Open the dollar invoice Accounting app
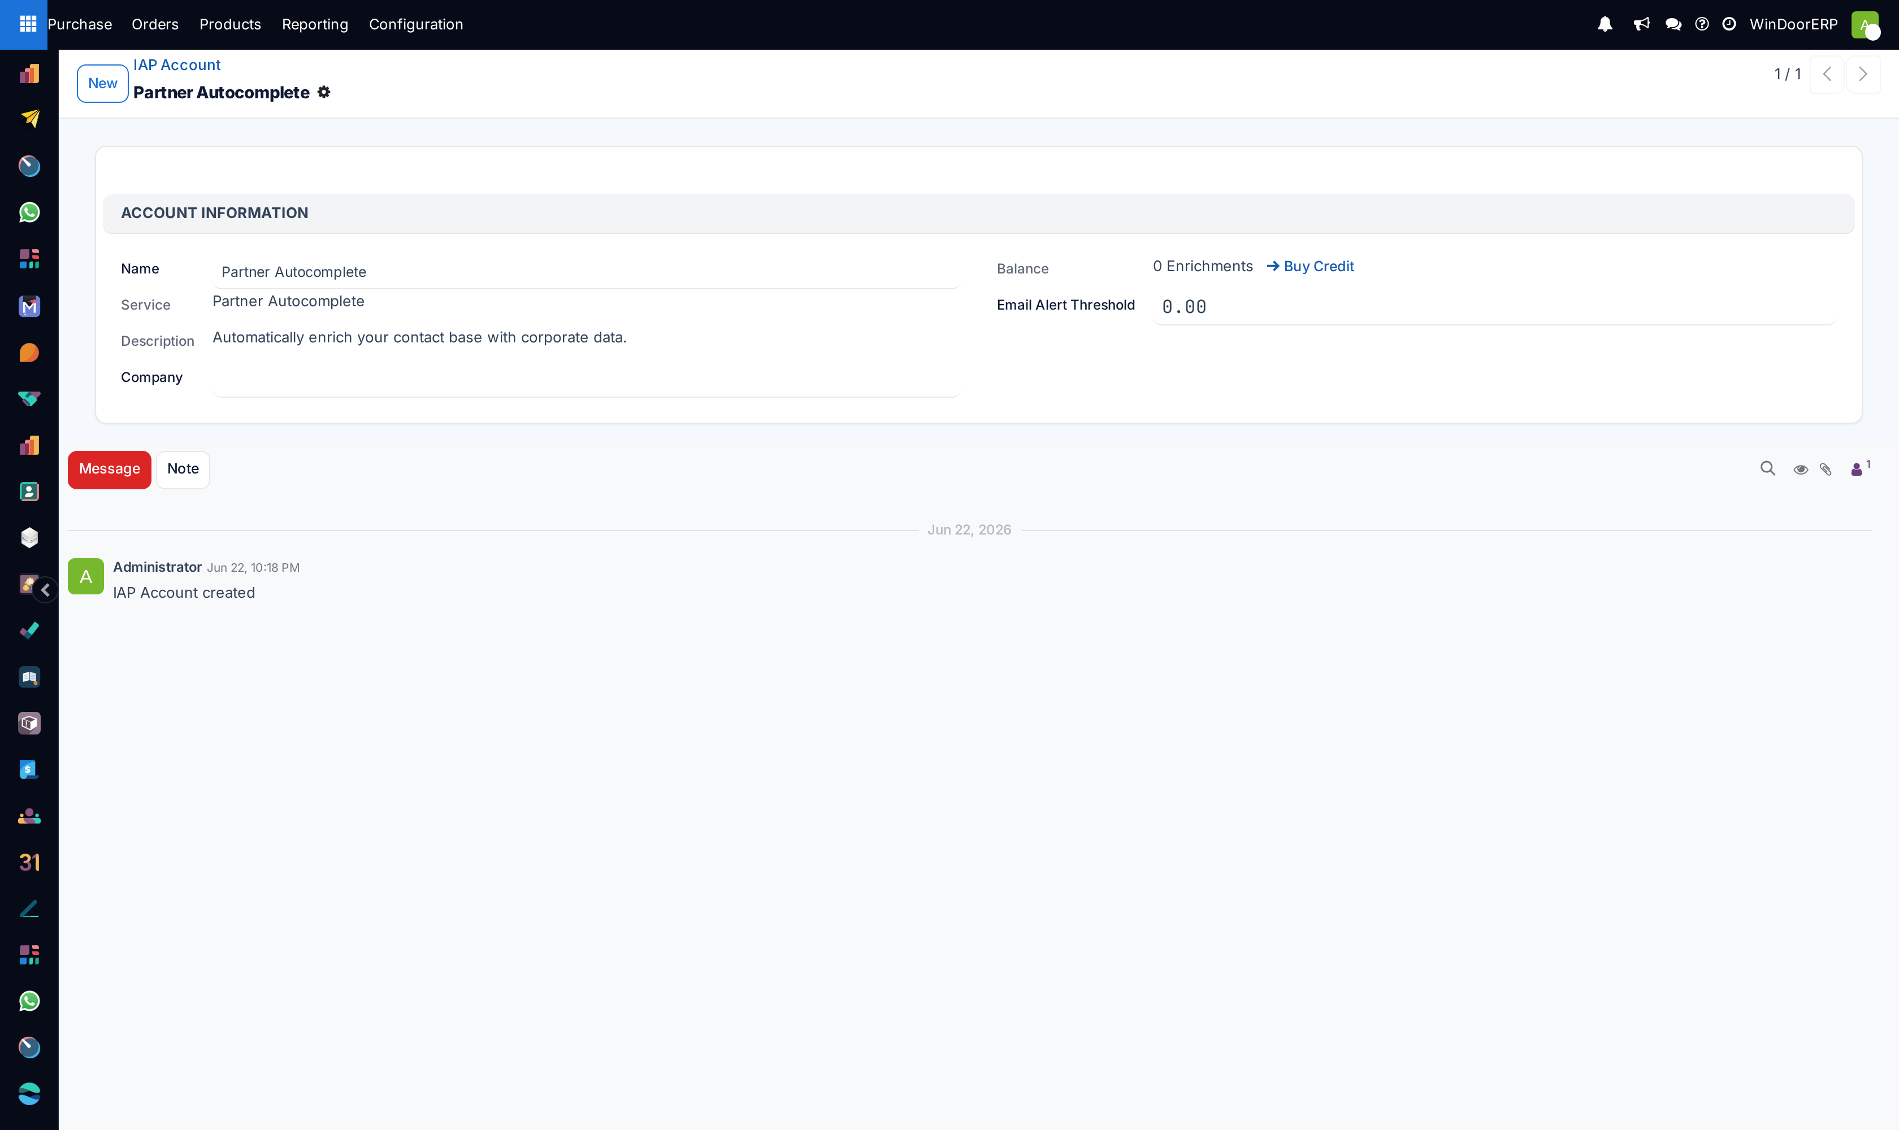The image size is (1899, 1130). (x=29, y=770)
